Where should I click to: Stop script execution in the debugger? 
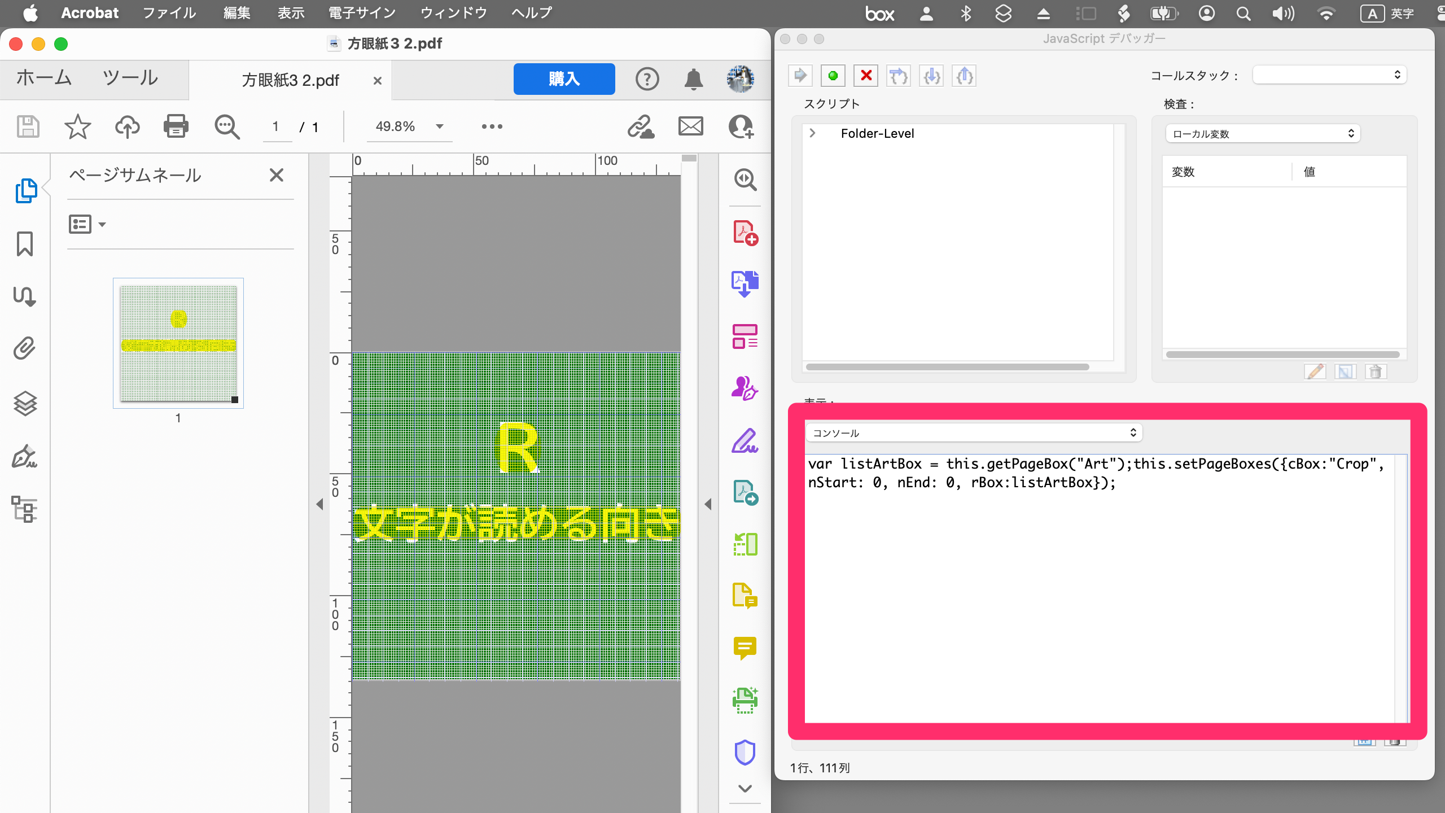tap(866, 75)
